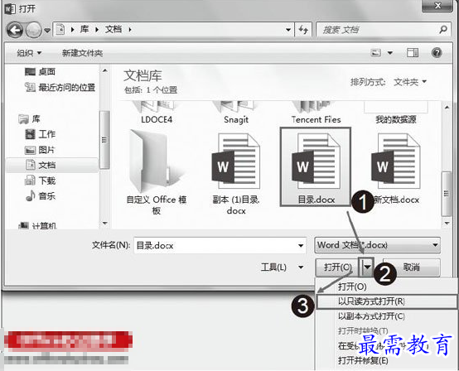Open the view options dropdown arrow
Viewport: 459px width, 371px height.
tap(390, 53)
